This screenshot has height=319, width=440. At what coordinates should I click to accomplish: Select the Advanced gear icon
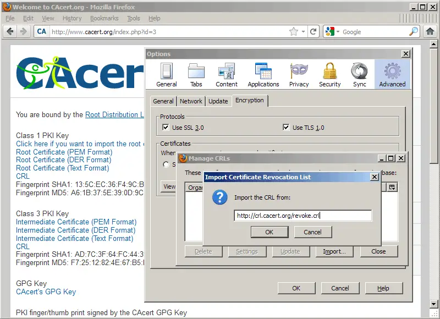coord(392,71)
